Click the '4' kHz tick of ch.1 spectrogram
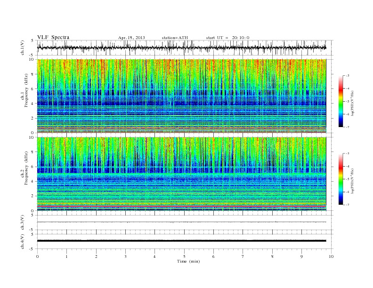 pos(33,104)
